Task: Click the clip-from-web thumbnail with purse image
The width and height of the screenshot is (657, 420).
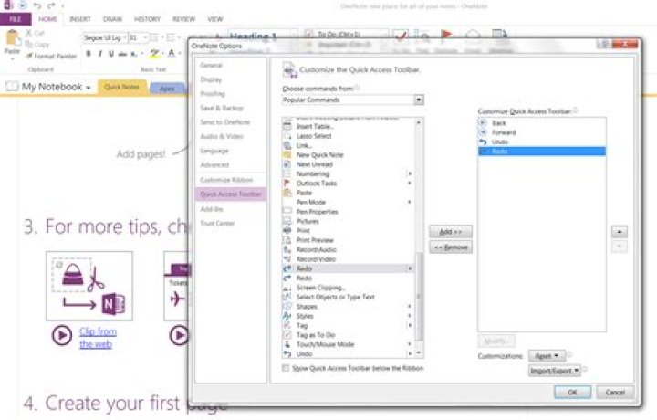Action: (x=89, y=286)
